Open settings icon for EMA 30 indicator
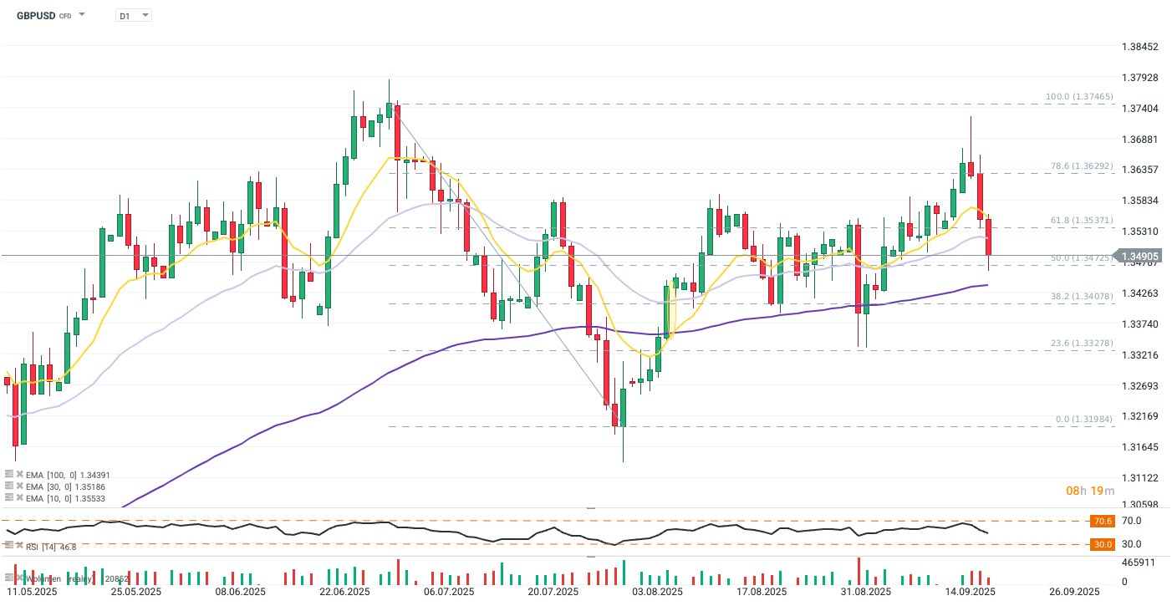Screen dimensions: 1172x606 (9, 485)
